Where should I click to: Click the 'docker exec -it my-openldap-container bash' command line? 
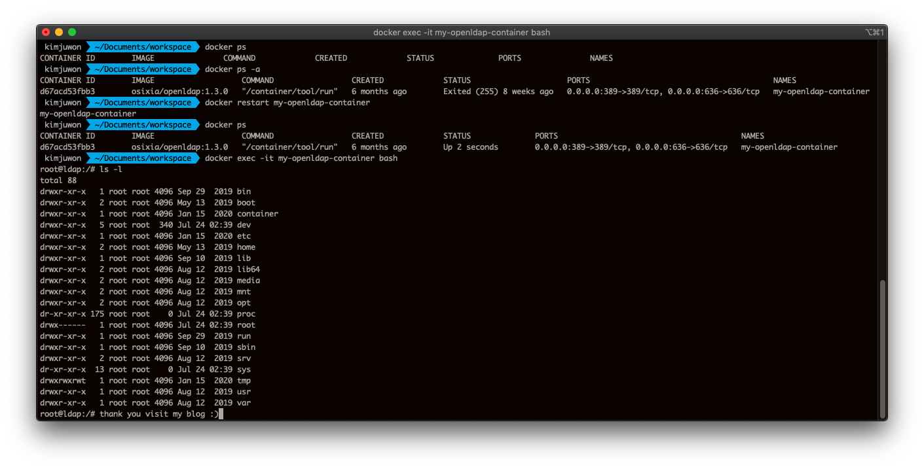click(x=301, y=158)
